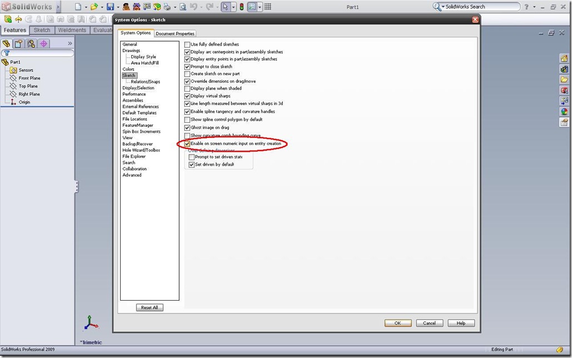
Task: Click the Extruded Boss/Base feature icon
Action: point(8,19)
